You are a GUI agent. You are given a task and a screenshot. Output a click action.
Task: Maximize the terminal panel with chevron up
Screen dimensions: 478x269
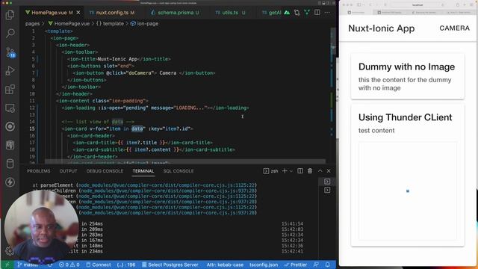tap(320, 171)
